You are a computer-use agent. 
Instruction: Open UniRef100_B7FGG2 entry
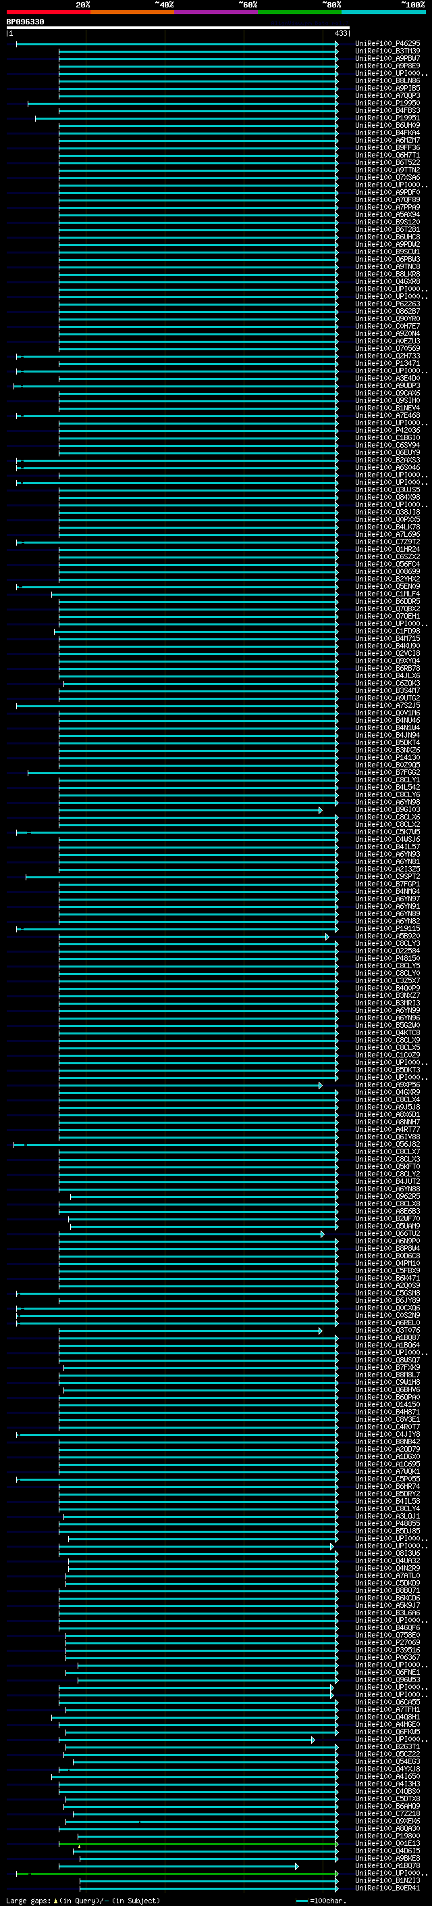pos(387,772)
